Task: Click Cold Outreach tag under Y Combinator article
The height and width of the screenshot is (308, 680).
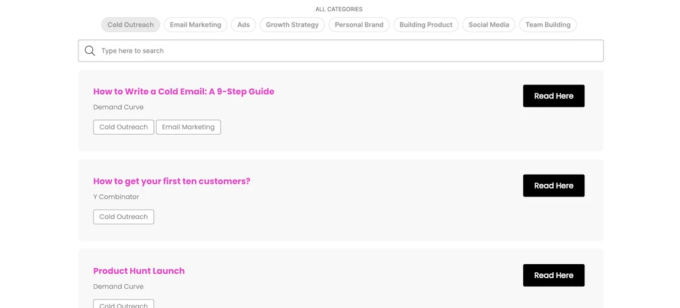Action: (x=124, y=216)
